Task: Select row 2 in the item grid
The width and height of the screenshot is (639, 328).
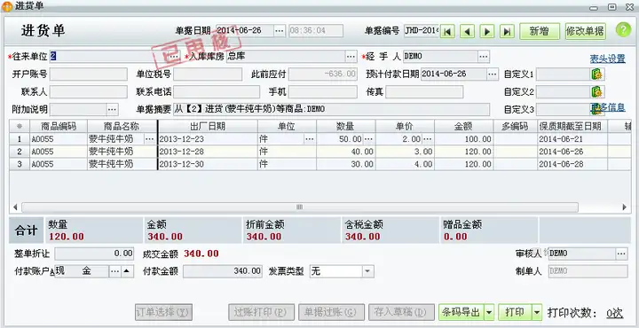Action: pyautogui.click(x=319, y=152)
